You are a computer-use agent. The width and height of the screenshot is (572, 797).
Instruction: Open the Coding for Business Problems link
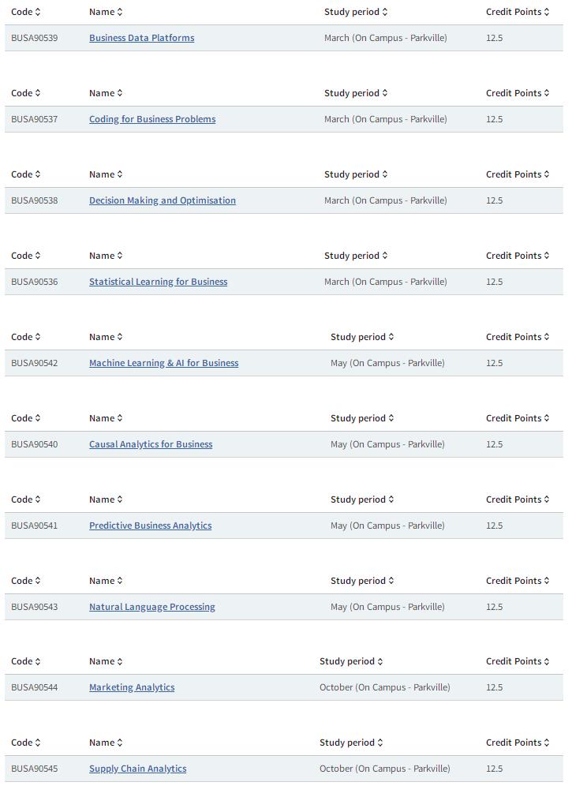pos(152,119)
